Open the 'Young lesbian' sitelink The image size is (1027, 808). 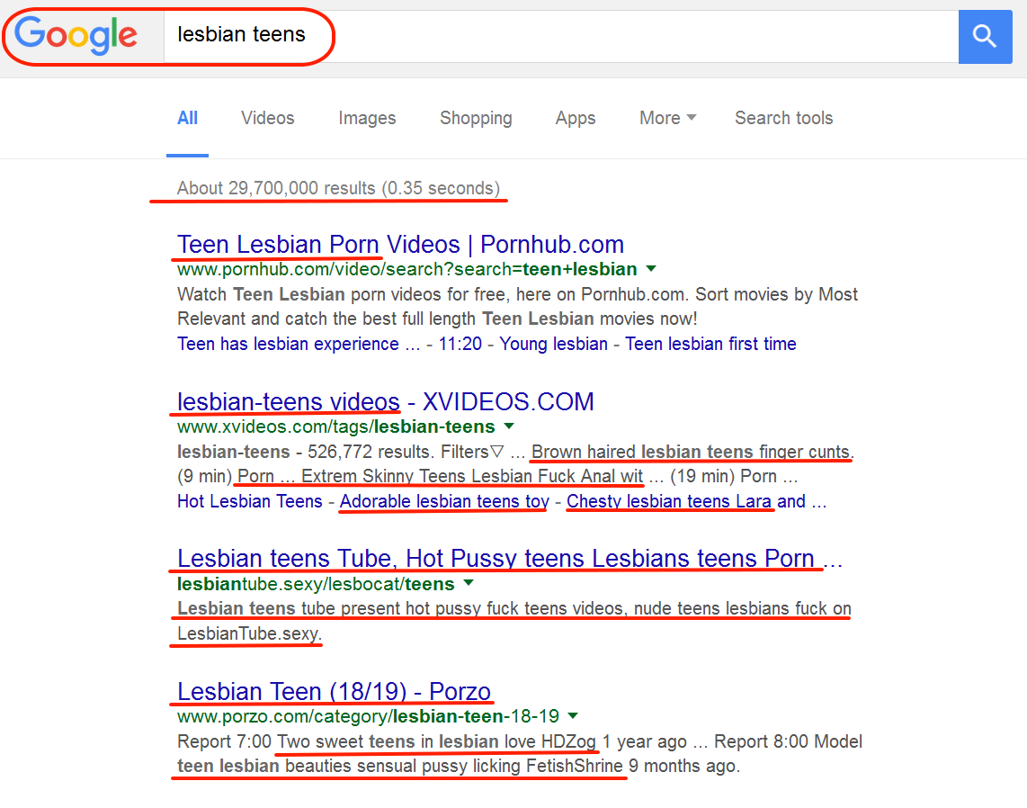[553, 344]
